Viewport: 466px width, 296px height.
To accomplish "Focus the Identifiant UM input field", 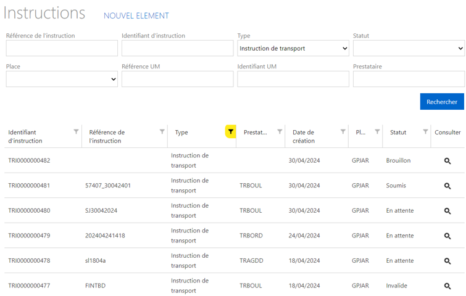I will (293, 79).
